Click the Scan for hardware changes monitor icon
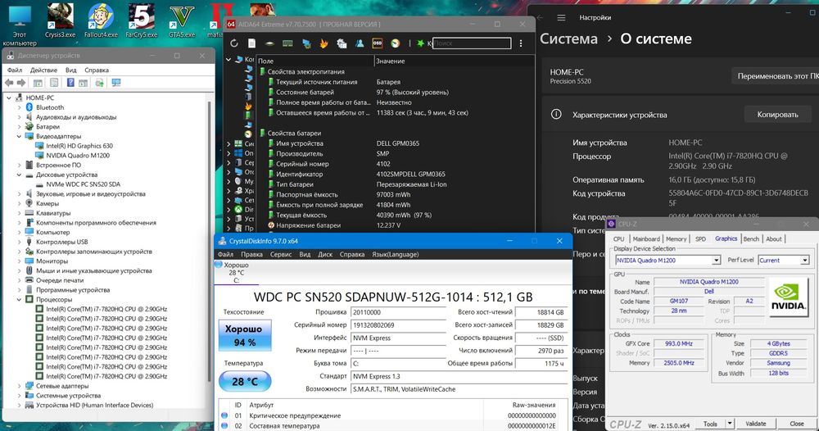Image resolution: width=819 pixels, height=431 pixels. click(116, 83)
